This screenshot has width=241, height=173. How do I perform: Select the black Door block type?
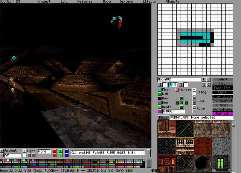[160, 99]
